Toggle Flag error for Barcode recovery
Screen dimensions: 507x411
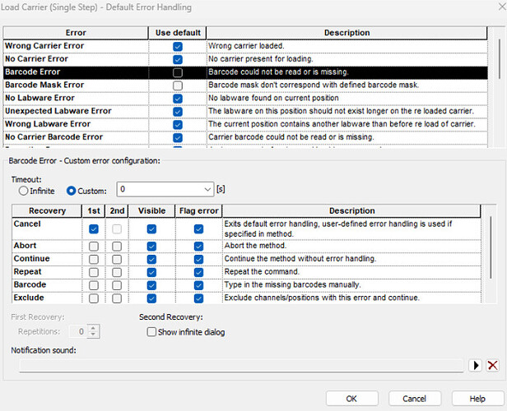tap(198, 285)
